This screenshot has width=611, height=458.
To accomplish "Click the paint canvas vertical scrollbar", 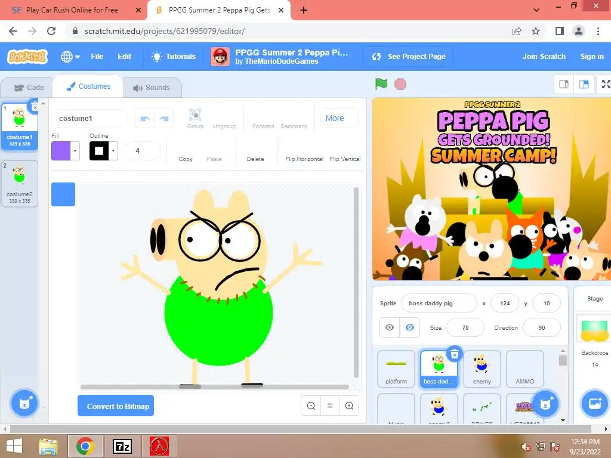I will coord(356,282).
